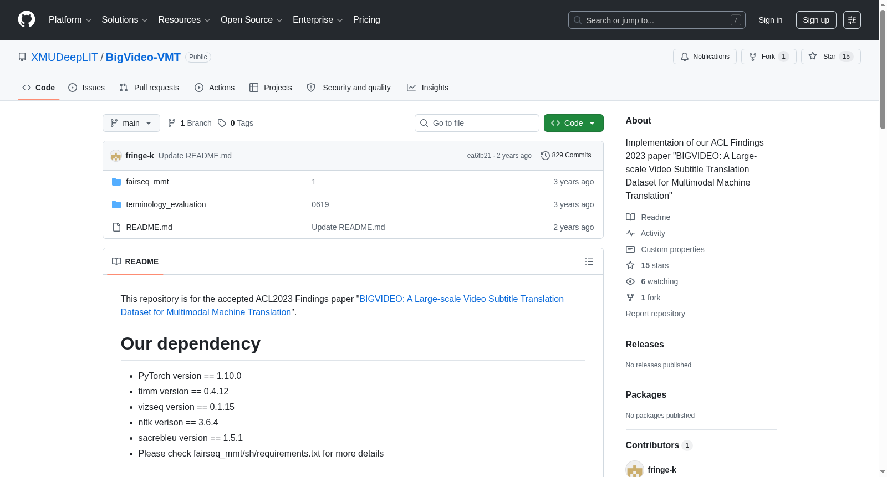Expand the Platform menu
Image resolution: width=887 pixels, height=477 pixels.
click(x=70, y=20)
